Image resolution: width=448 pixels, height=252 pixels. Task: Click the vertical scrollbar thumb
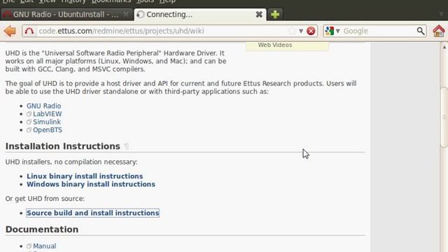click(444, 117)
